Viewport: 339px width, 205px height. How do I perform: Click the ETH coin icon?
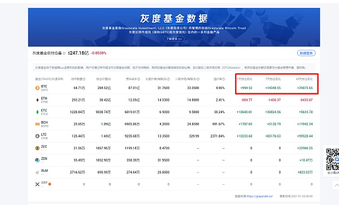click(x=37, y=100)
